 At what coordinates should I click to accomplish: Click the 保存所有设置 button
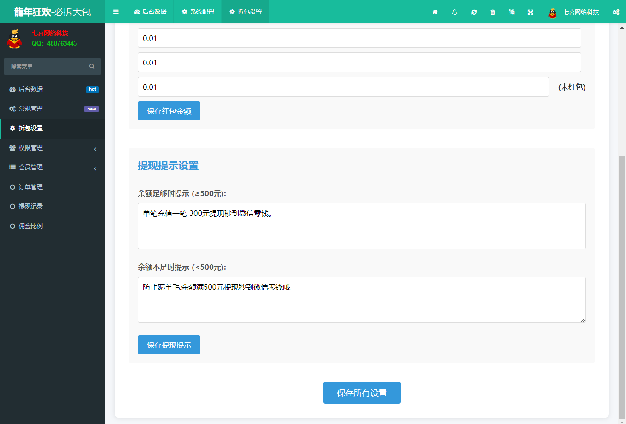362,393
